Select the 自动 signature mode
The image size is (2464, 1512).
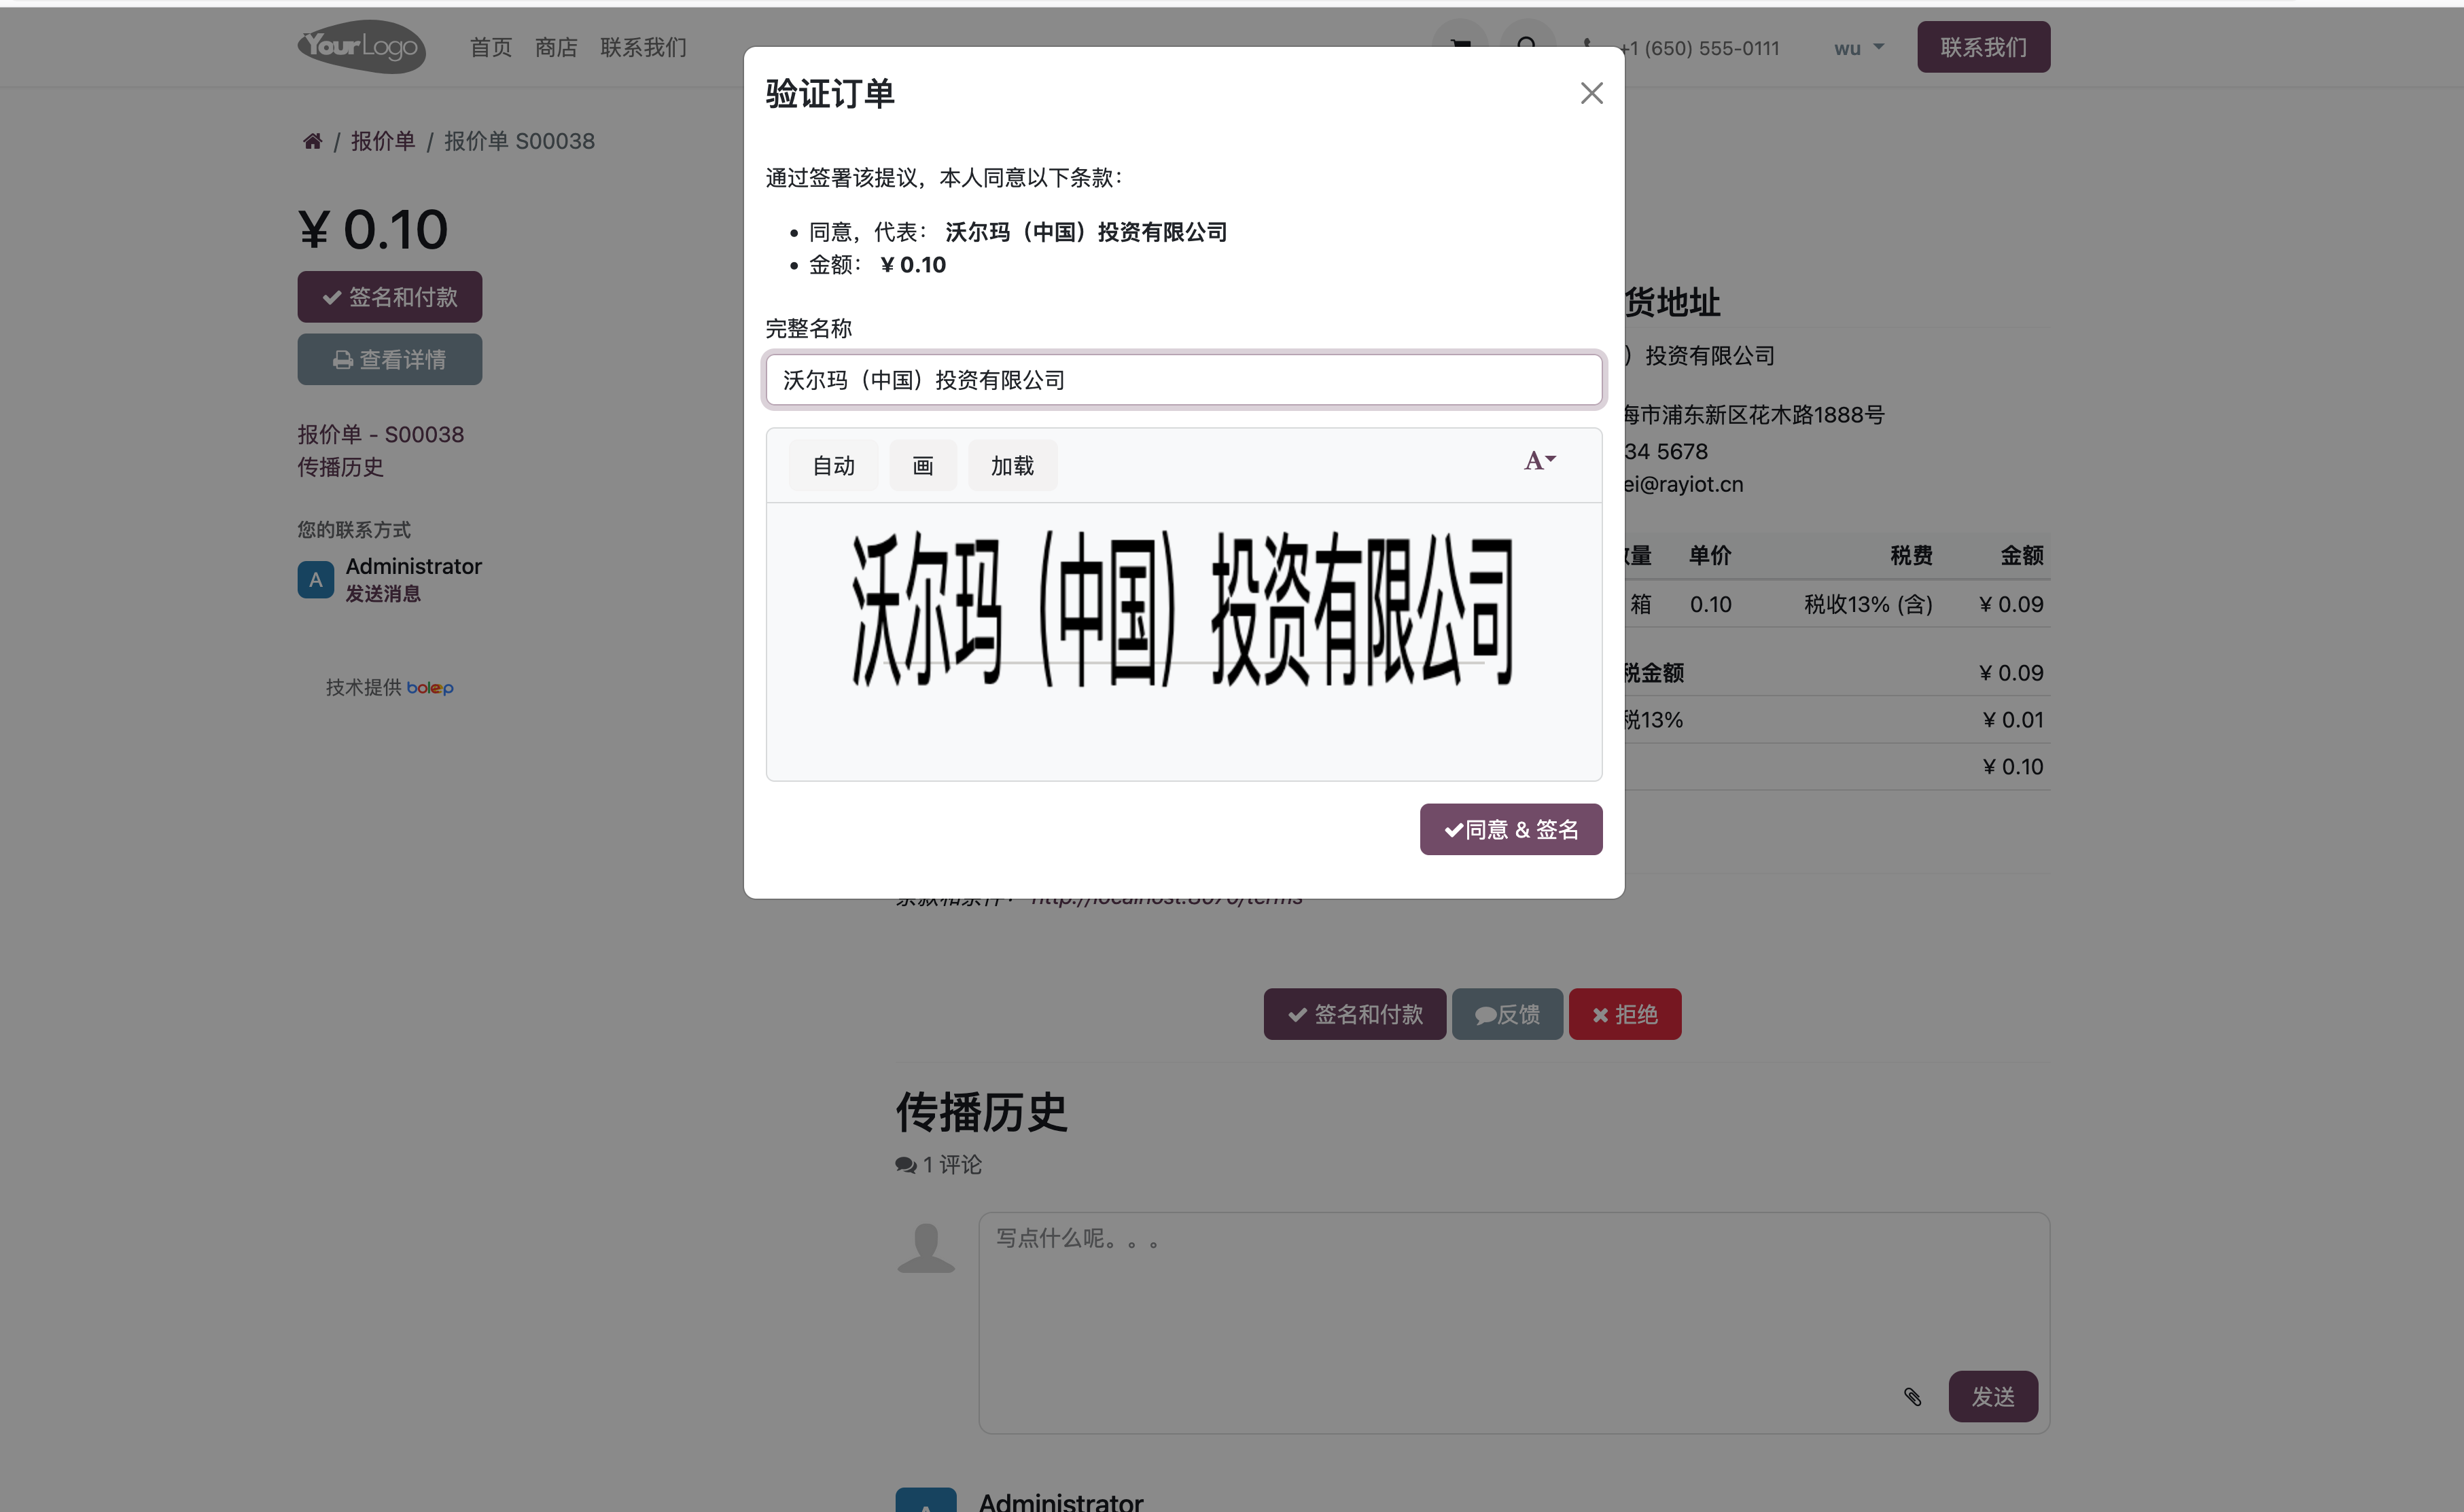click(x=832, y=466)
